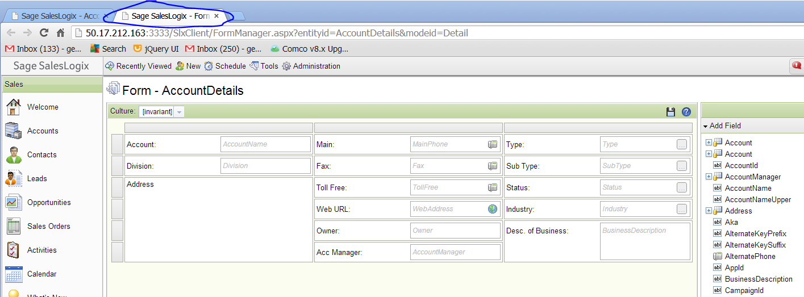Image resolution: width=804 pixels, height=297 pixels.
Task: Click the red icon at toolbar right edge
Action: (797, 66)
